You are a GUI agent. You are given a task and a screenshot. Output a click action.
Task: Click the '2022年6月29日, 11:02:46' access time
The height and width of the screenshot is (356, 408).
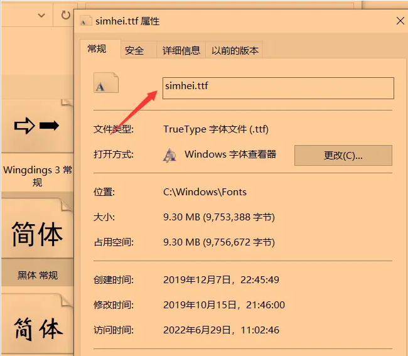click(x=221, y=330)
